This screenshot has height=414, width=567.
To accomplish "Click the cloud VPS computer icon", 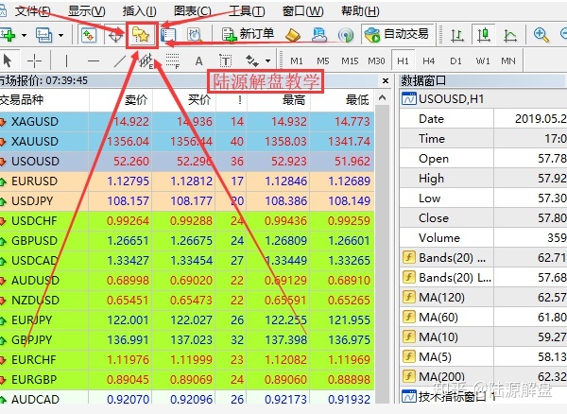I will tap(319, 35).
